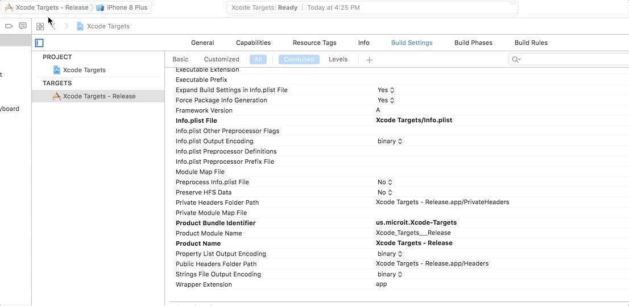Go forward with the chevron arrow
Image resolution: width=629 pixels, height=306 pixels.
pyautogui.click(x=67, y=26)
